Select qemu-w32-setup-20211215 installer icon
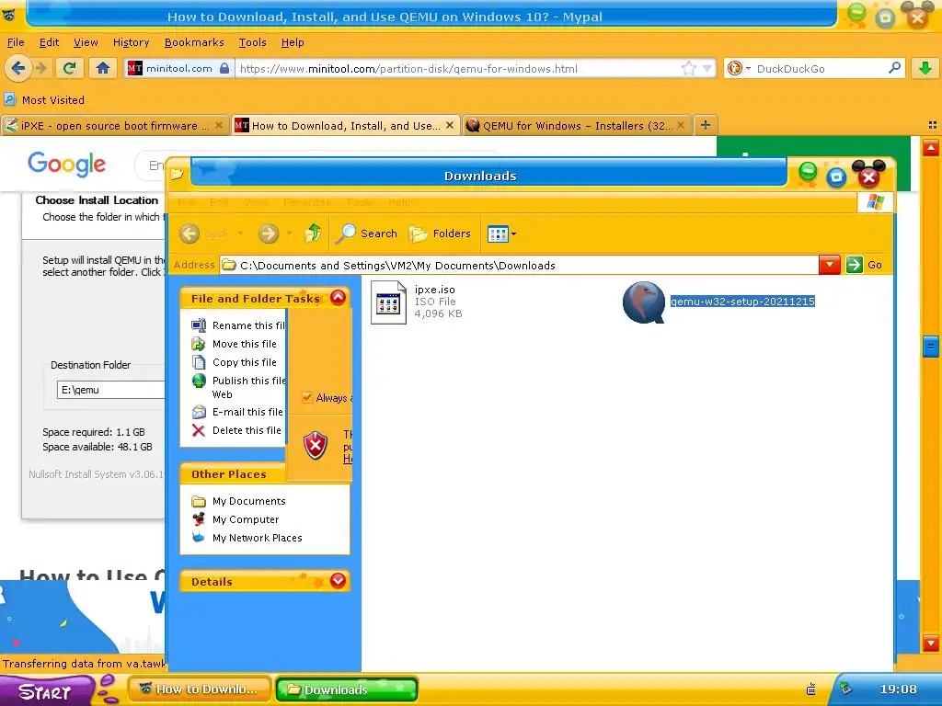Viewport: 942px width, 706px height. 643,302
